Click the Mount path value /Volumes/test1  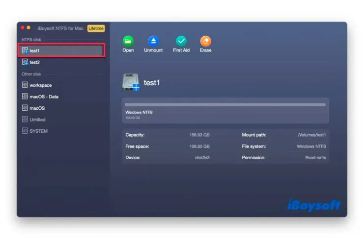point(312,135)
